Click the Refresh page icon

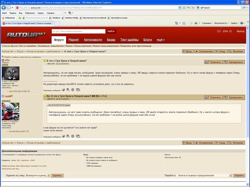coord(188,8)
